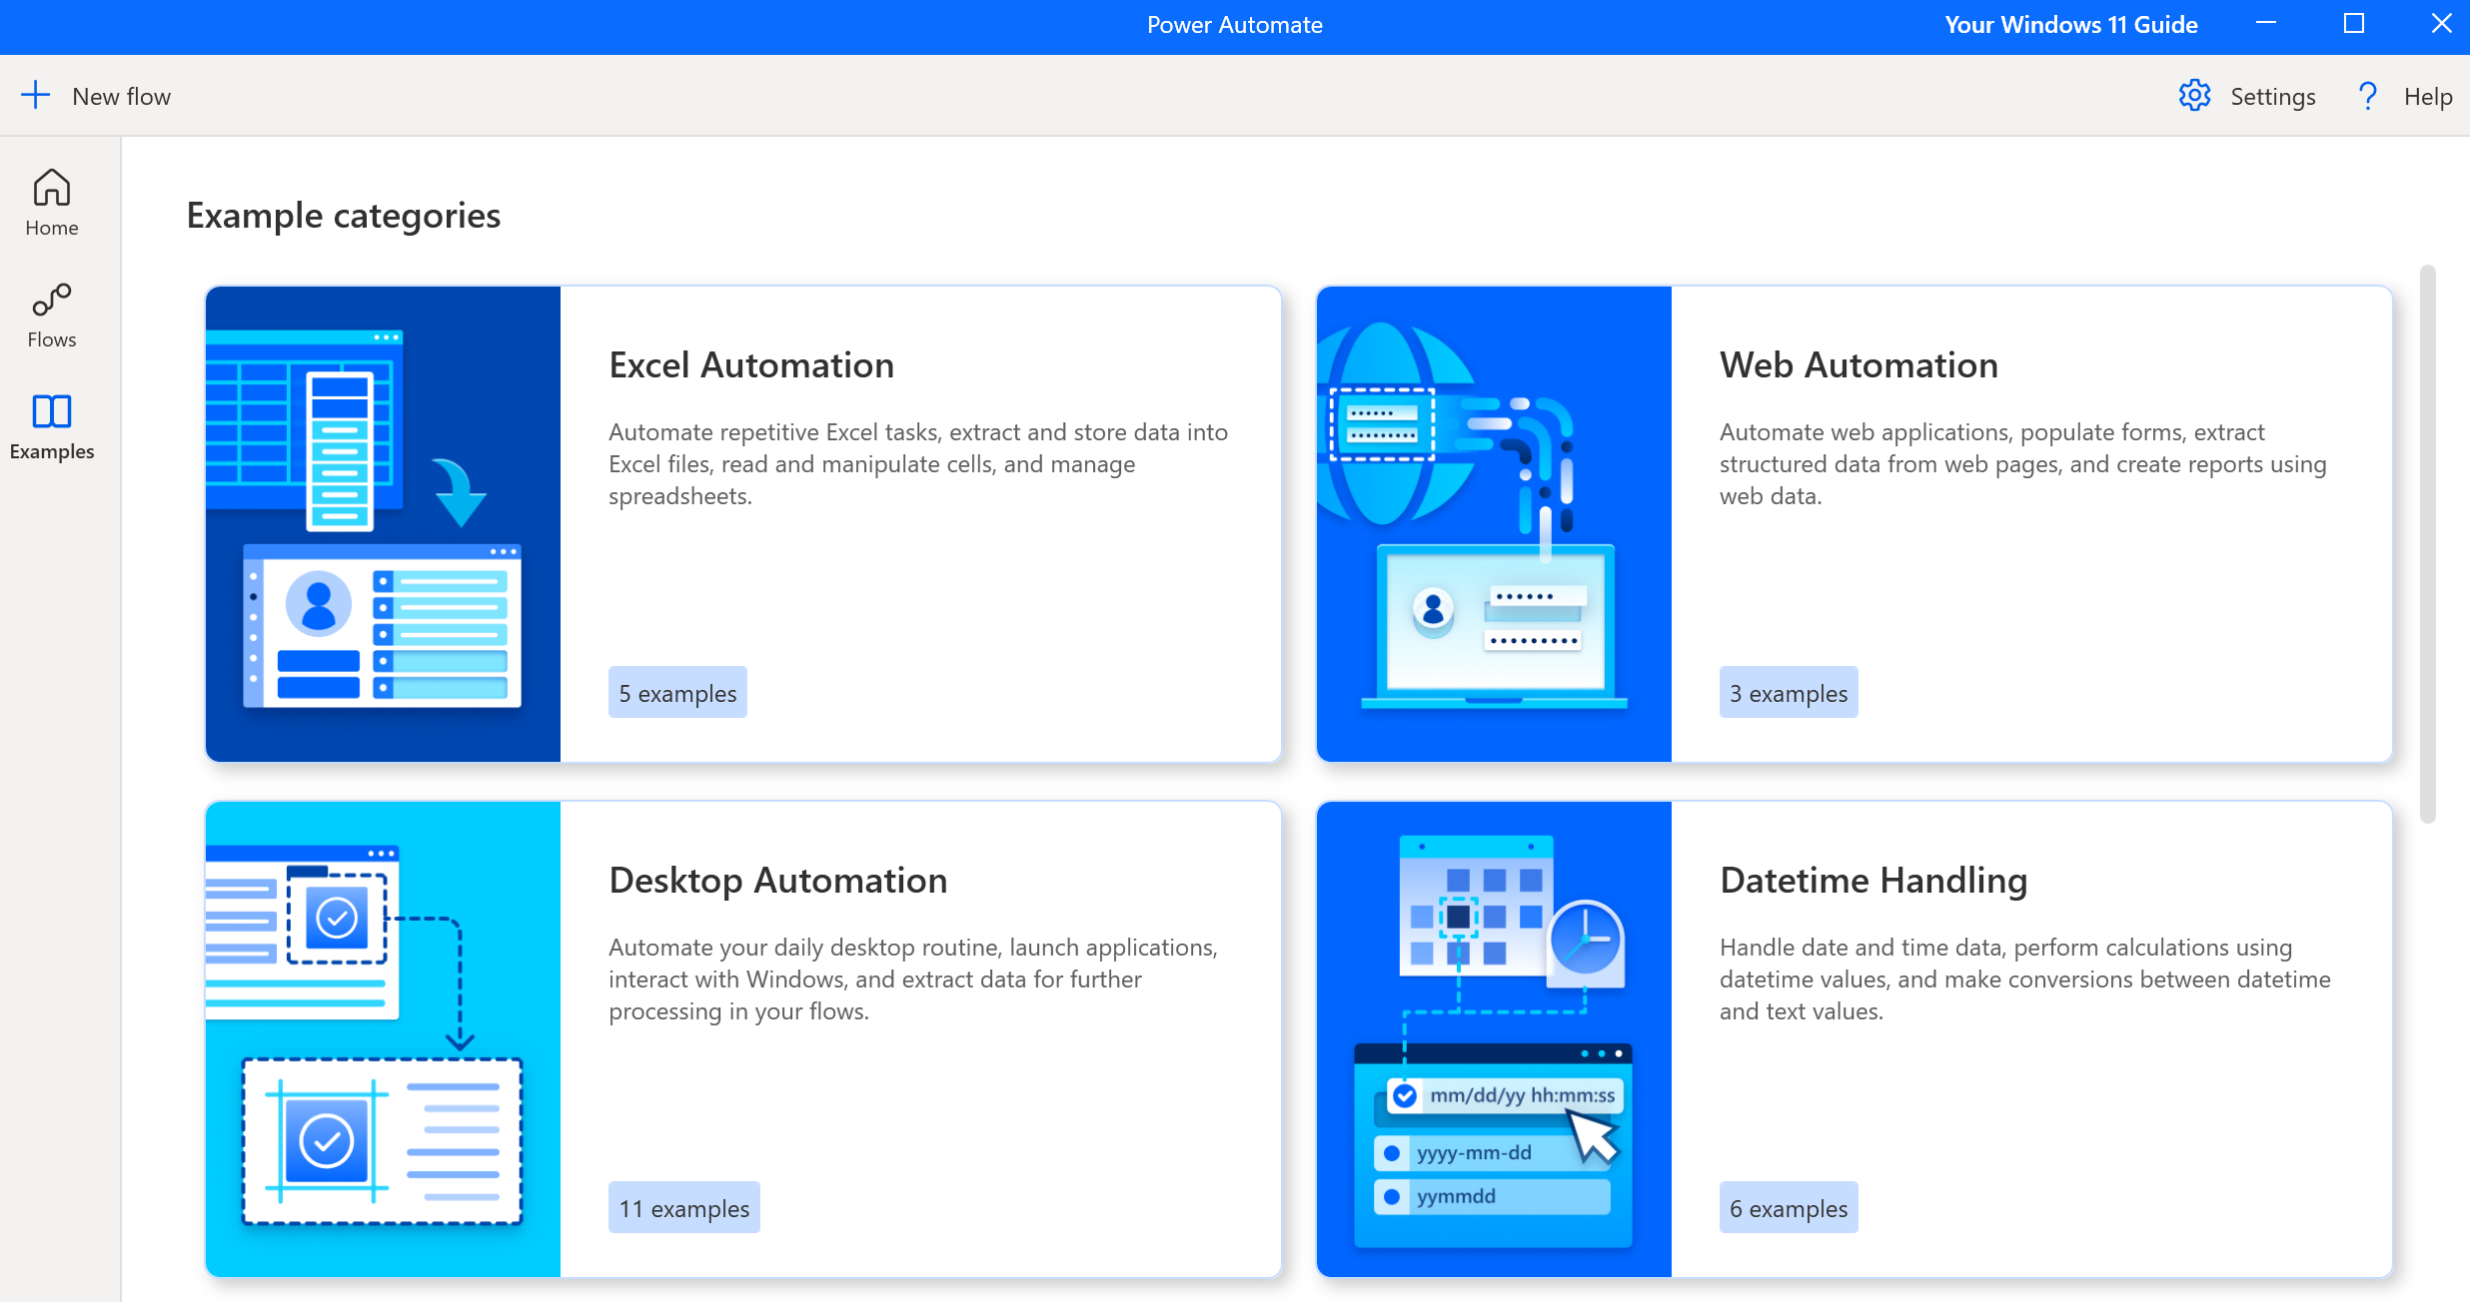
Task: Click the 3 examples badge under Web Automation
Action: [x=1789, y=692]
